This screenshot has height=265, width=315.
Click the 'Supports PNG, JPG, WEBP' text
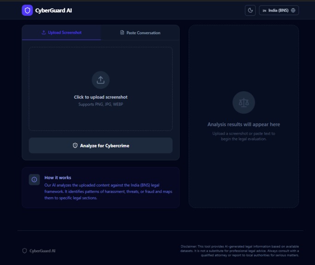pyautogui.click(x=101, y=104)
